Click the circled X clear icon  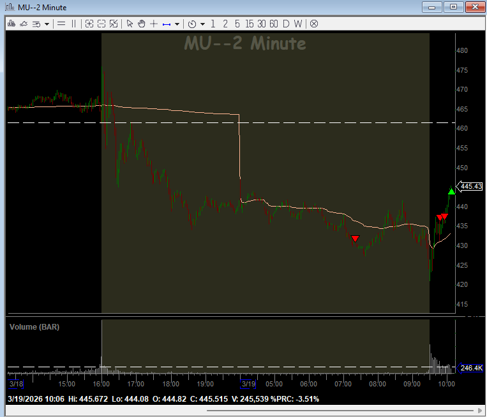tap(314, 24)
